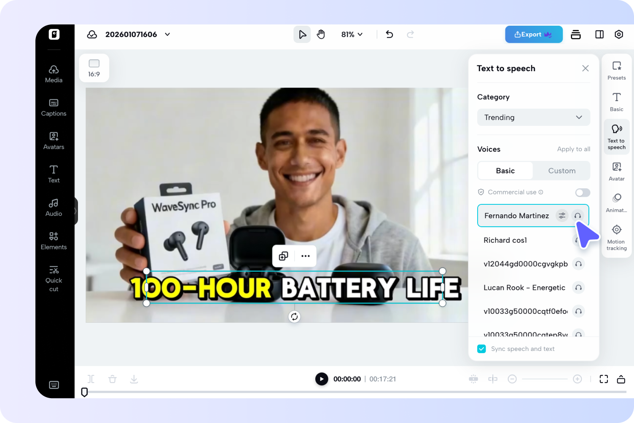Open the Quick cut tool
Viewport: 634px width, 423px height.
point(54,279)
